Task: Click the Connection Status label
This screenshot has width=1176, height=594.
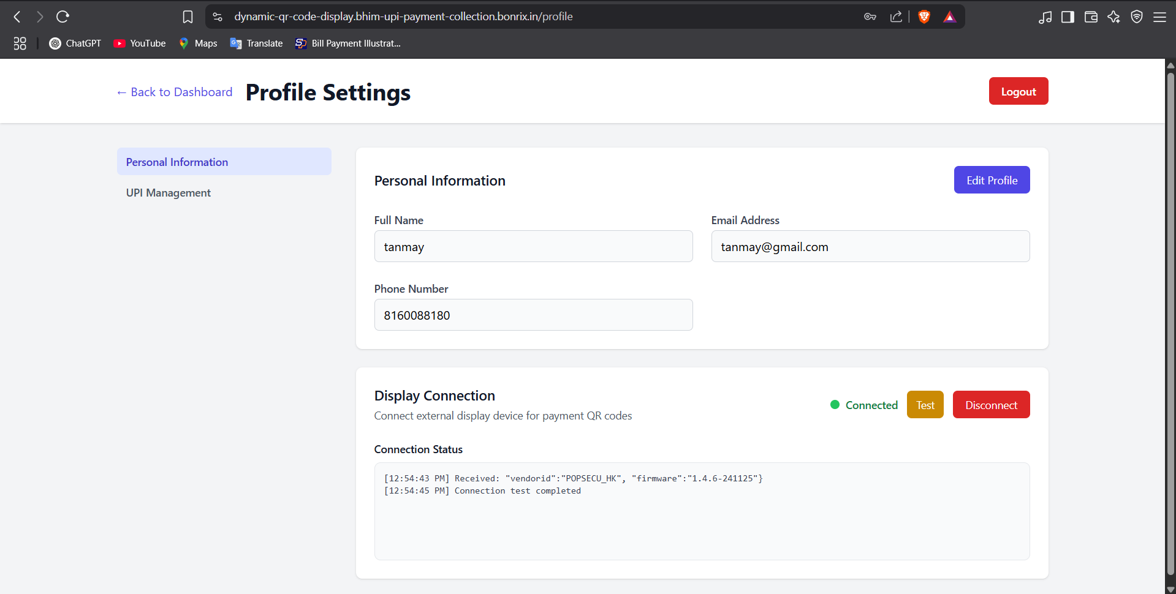Action: (418, 449)
